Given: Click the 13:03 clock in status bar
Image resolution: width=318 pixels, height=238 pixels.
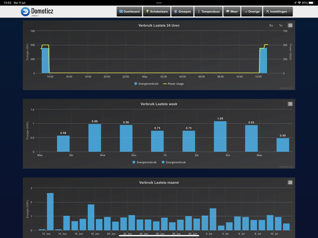Looking at the screenshot, I should pyautogui.click(x=8, y=3).
